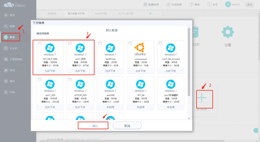260x142 pixels.
Task: Click the Windows 7 icon of test360
Action: (x=110, y=84)
